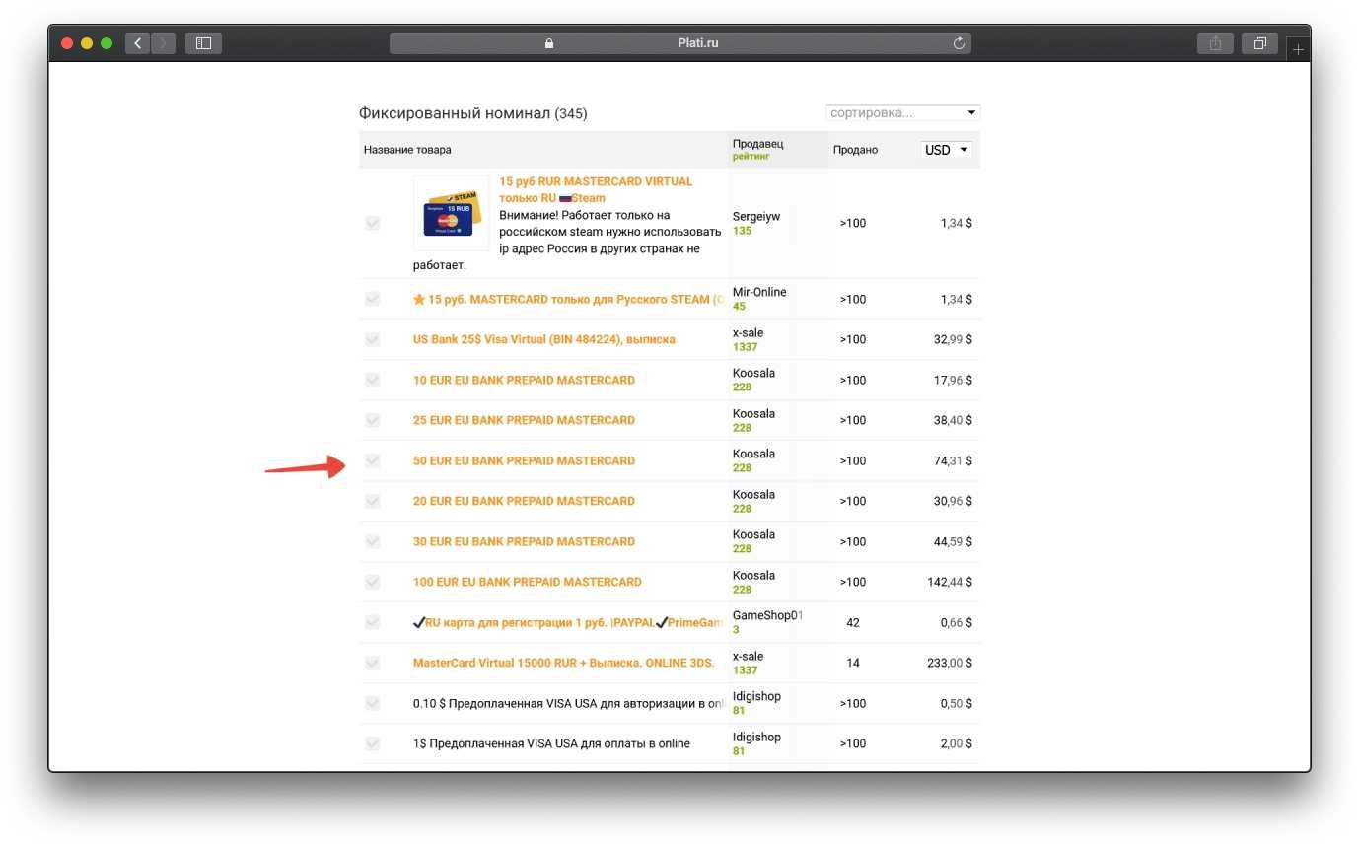Open 15 руб RUR MASTERCARD VIRTUAL link
This screenshot has width=1359, height=844.
pos(596,189)
